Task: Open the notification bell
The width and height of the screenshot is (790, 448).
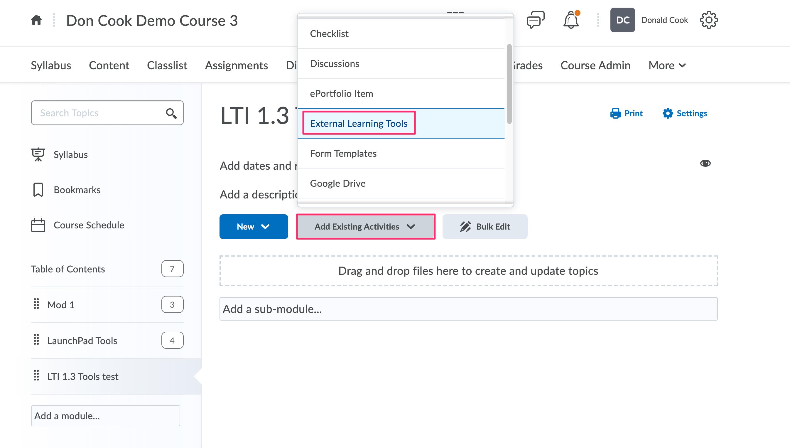Action: 571,20
